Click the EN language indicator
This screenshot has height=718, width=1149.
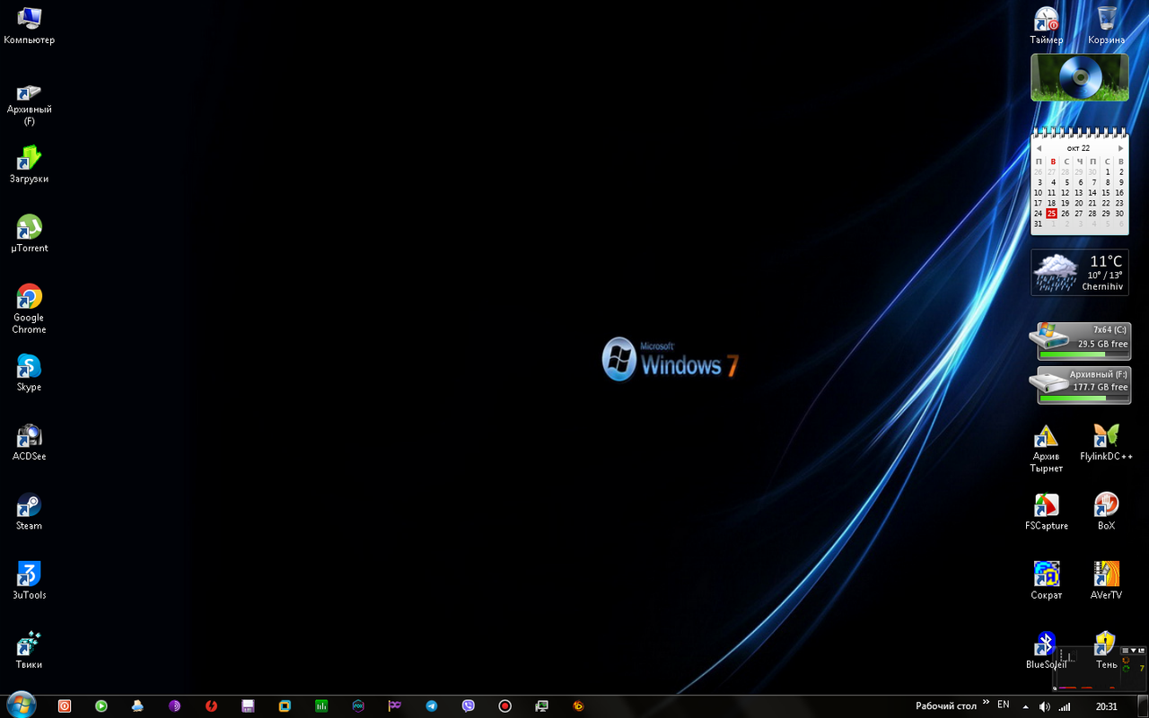1004,705
